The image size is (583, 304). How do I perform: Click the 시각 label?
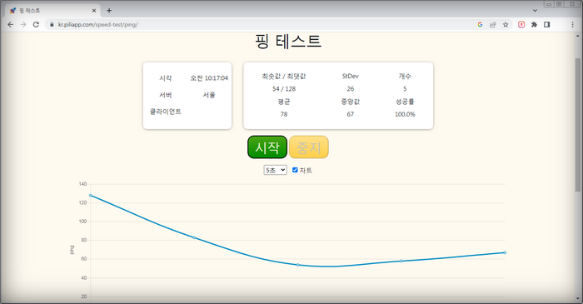pyautogui.click(x=166, y=78)
